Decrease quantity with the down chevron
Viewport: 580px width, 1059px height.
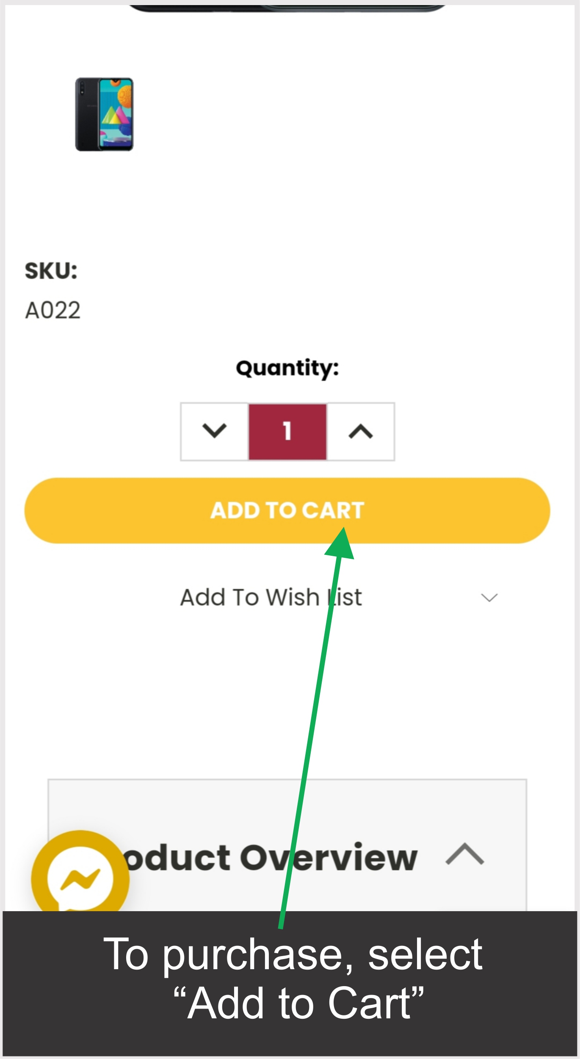(x=214, y=431)
